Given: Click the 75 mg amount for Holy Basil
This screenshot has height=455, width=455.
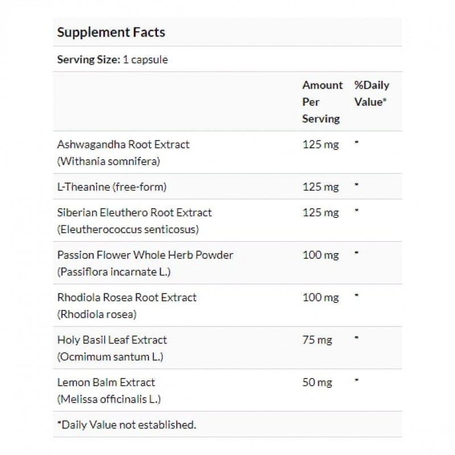Looking at the screenshot, I should point(317,340).
